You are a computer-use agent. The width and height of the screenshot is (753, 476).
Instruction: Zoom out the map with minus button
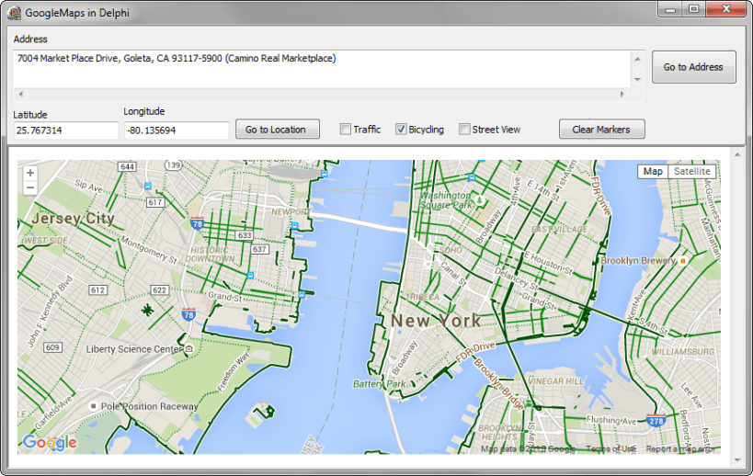30,187
